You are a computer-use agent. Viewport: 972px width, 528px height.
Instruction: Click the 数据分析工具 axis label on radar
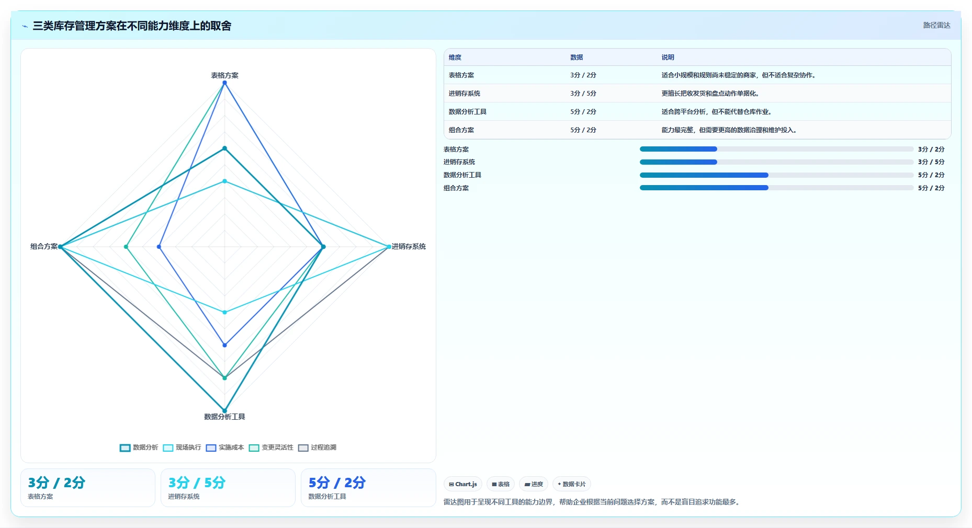(x=224, y=417)
